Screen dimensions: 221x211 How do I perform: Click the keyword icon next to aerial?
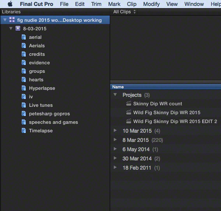24,37
